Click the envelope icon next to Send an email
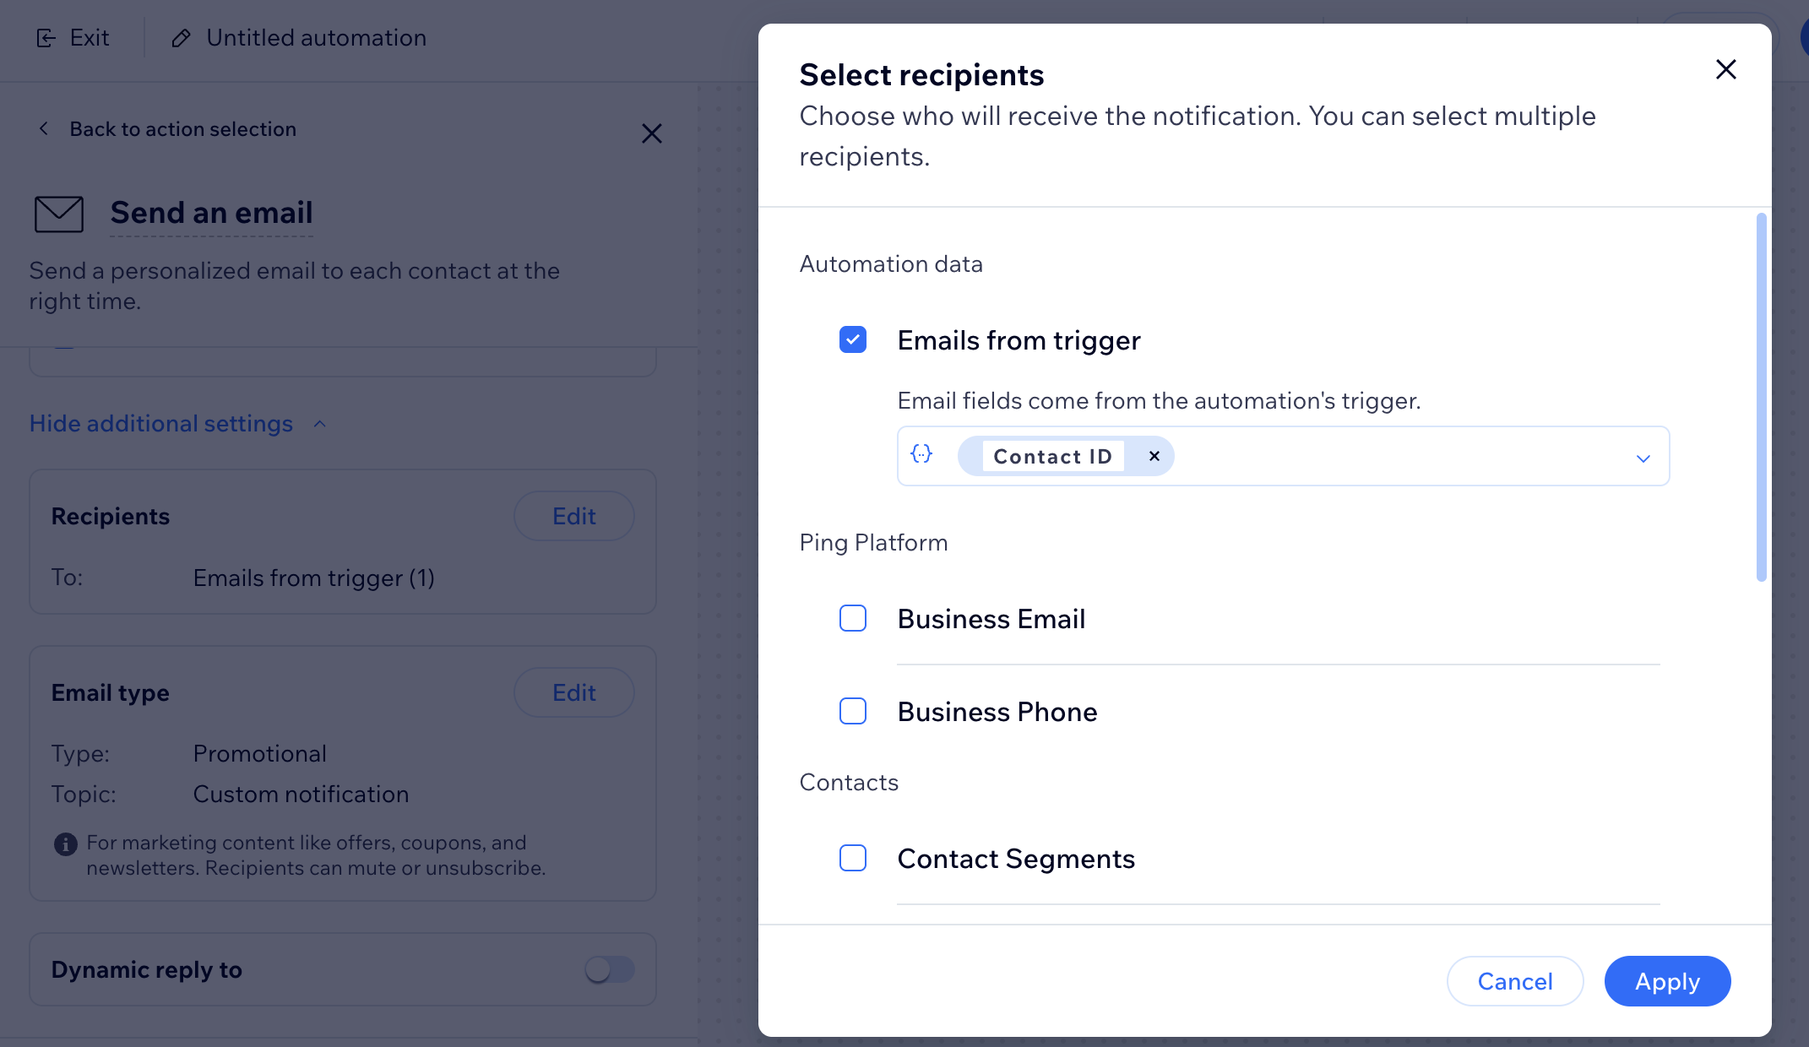 [58, 214]
